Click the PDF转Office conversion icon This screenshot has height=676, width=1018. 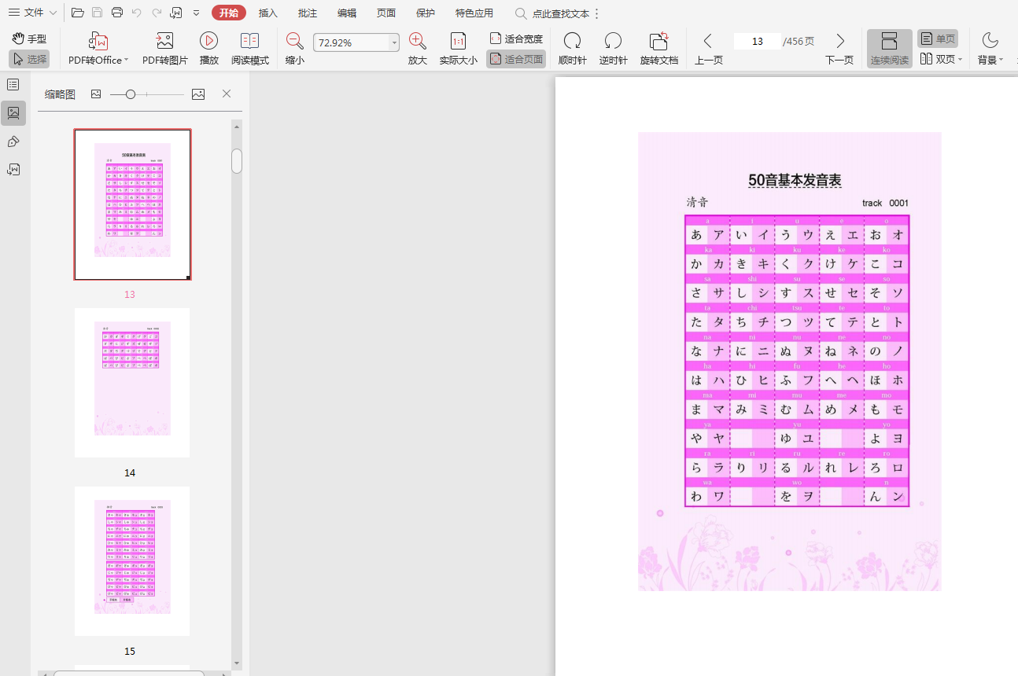pos(98,42)
